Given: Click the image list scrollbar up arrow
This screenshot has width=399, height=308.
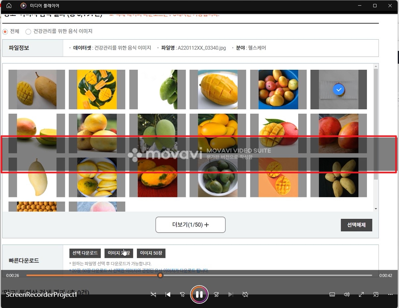Looking at the screenshot, I should [x=376, y=66].
